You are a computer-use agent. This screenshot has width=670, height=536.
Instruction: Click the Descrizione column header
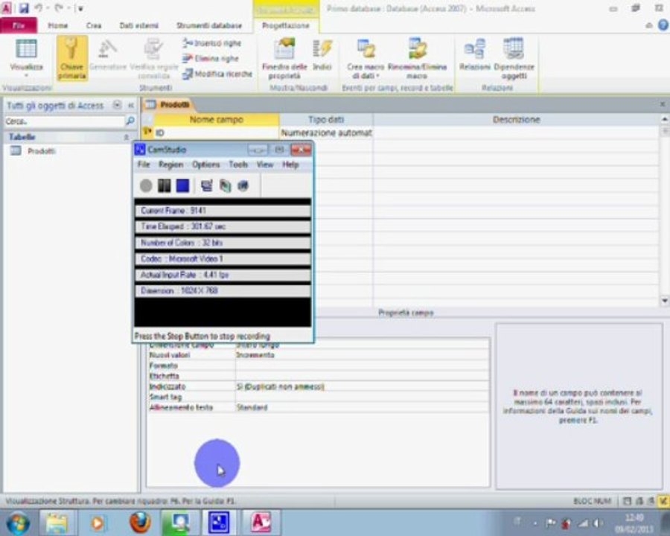click(x=516, y=120)
